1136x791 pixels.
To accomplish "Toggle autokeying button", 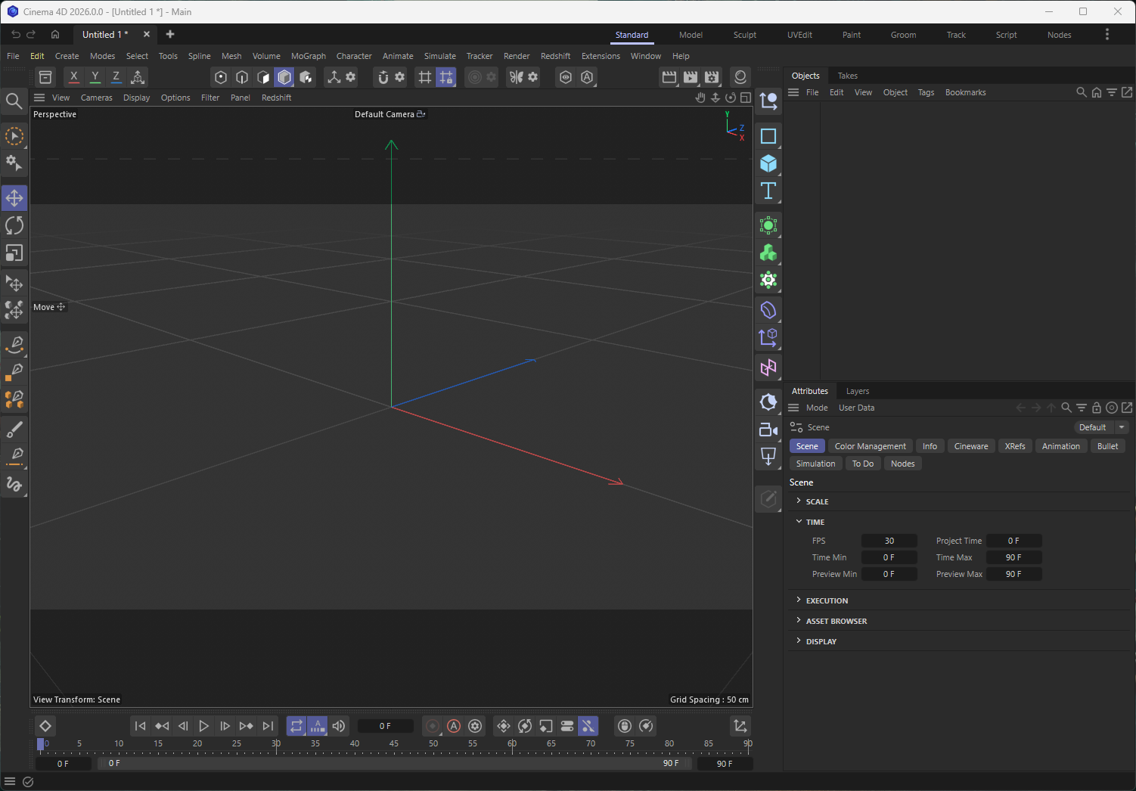I will (x=454, y=726).
